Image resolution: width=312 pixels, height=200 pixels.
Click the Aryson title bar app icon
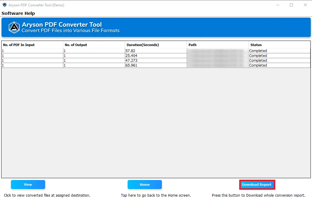4,5
